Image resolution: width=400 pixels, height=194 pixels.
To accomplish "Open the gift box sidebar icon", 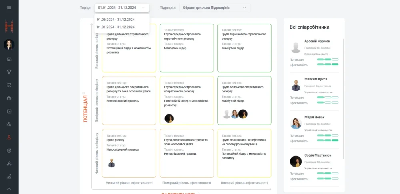I will click(x=9, y=98).
